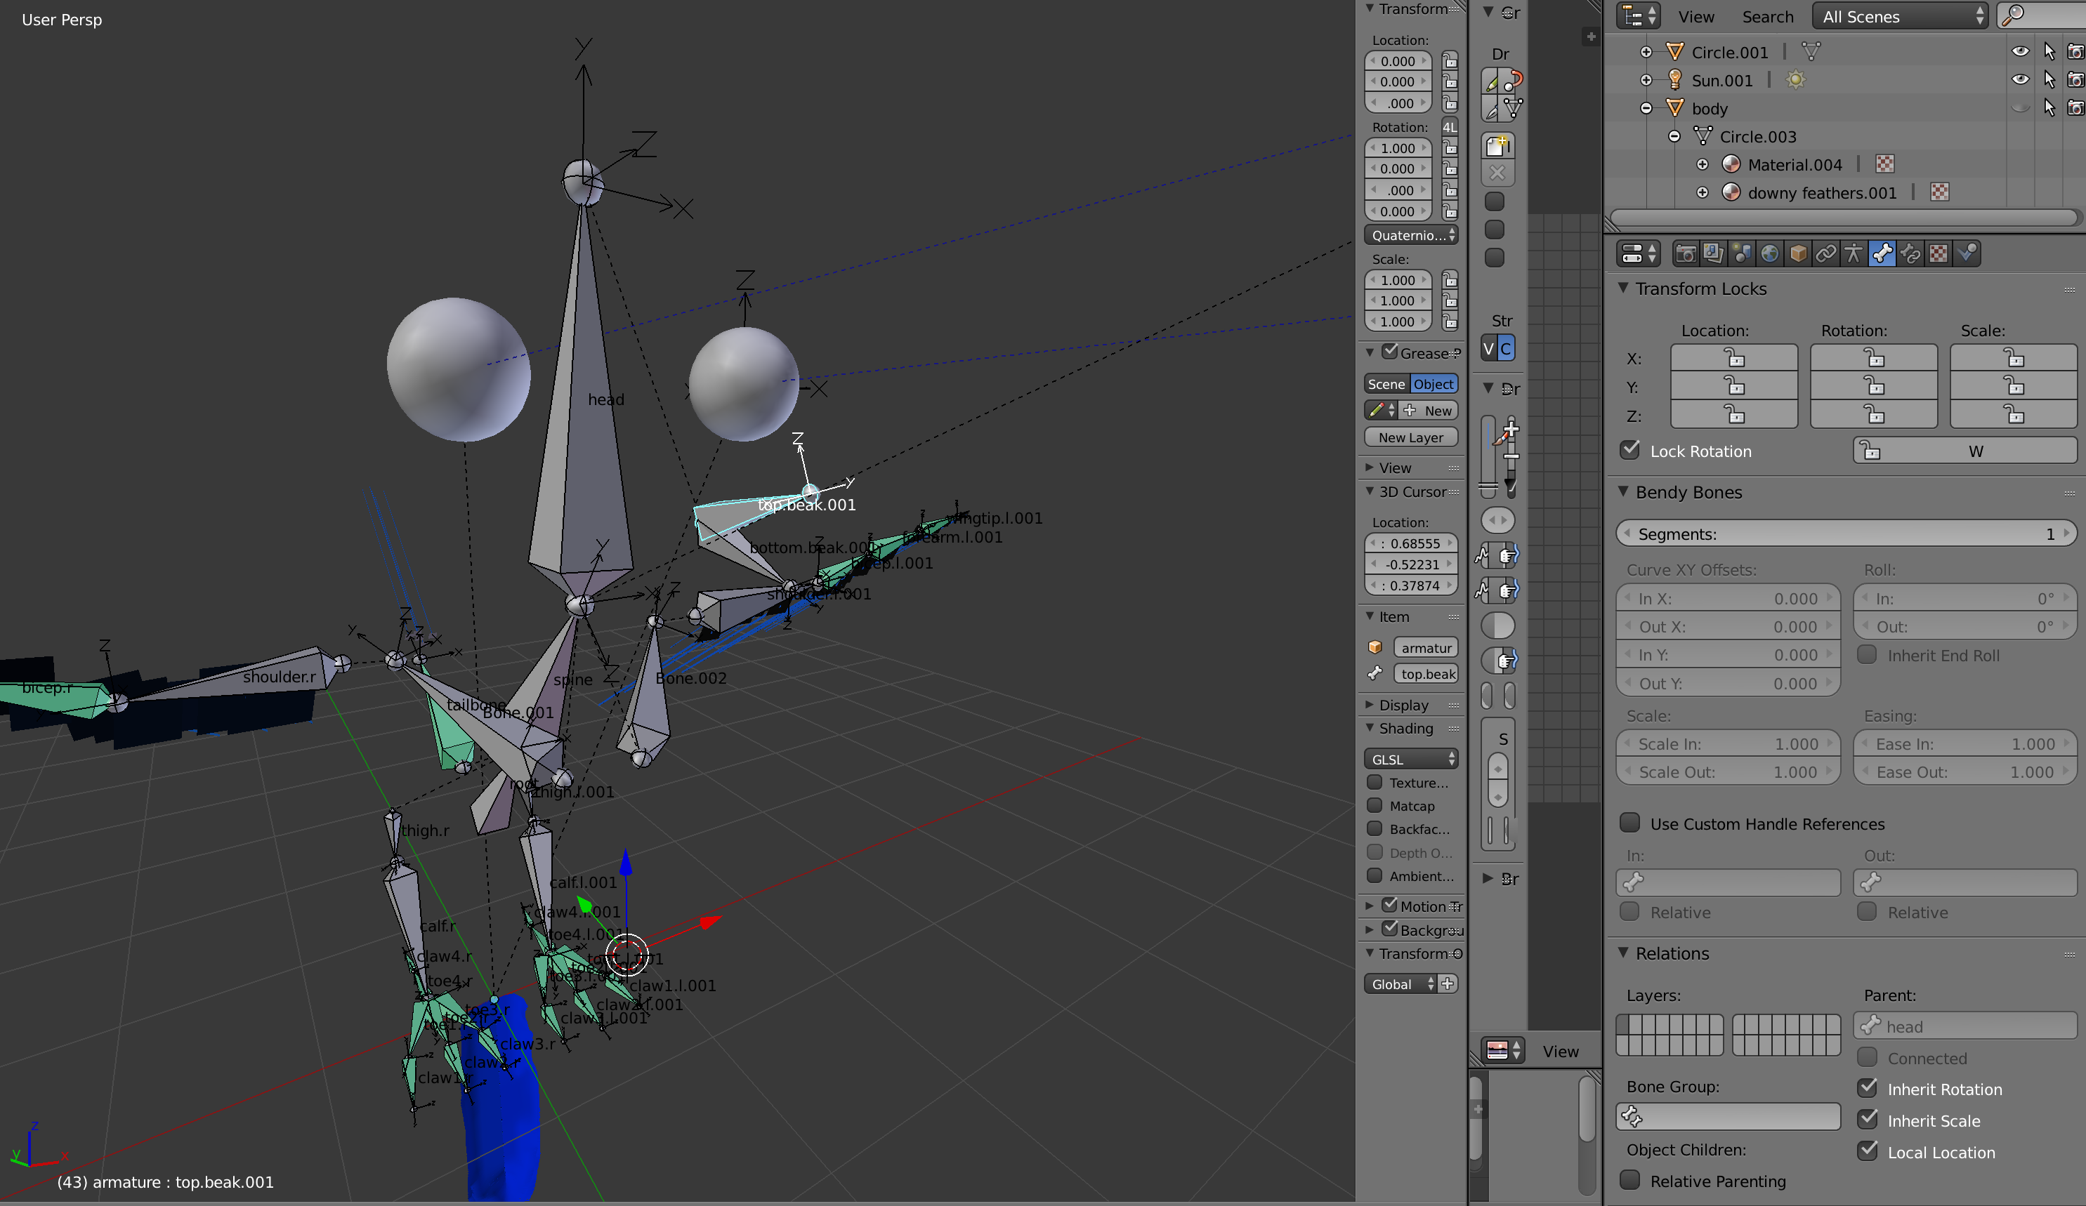Screen dimensions: 2086x1206
Task: Open the View menu in bottom editor header
Action: (1561, 1052)
